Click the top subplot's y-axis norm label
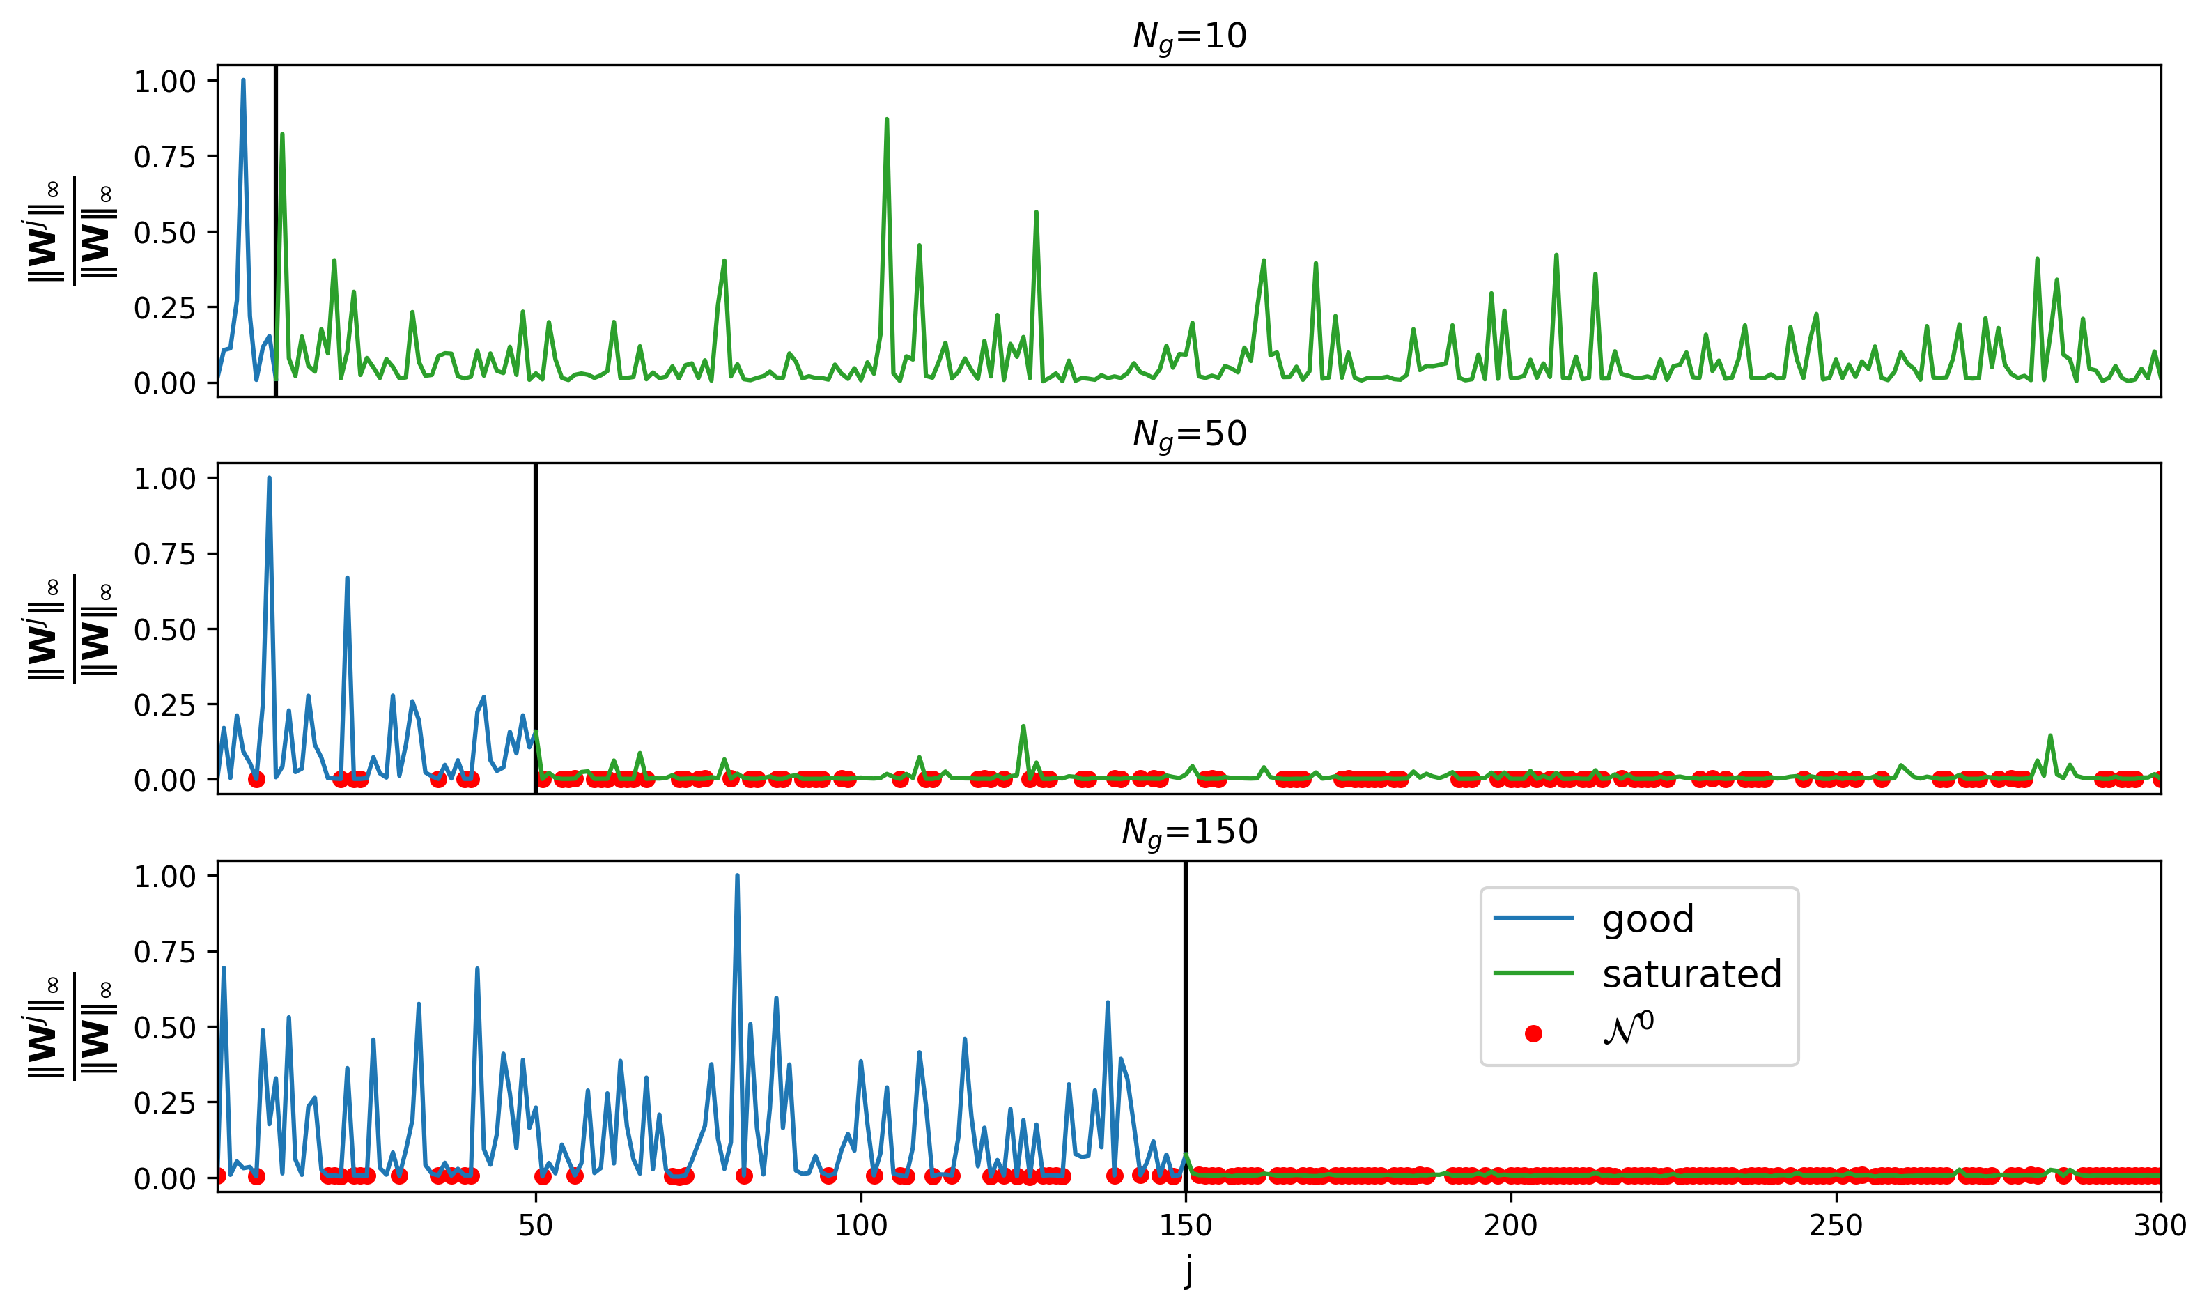This screenshot has width=2209, height=1310. click(70, 231)
